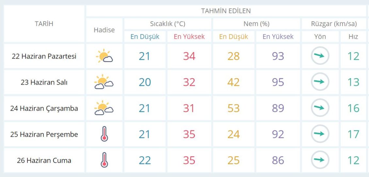Click the wind speed 17 on Perşembe

pyautogui.click(x=353, y=134)
